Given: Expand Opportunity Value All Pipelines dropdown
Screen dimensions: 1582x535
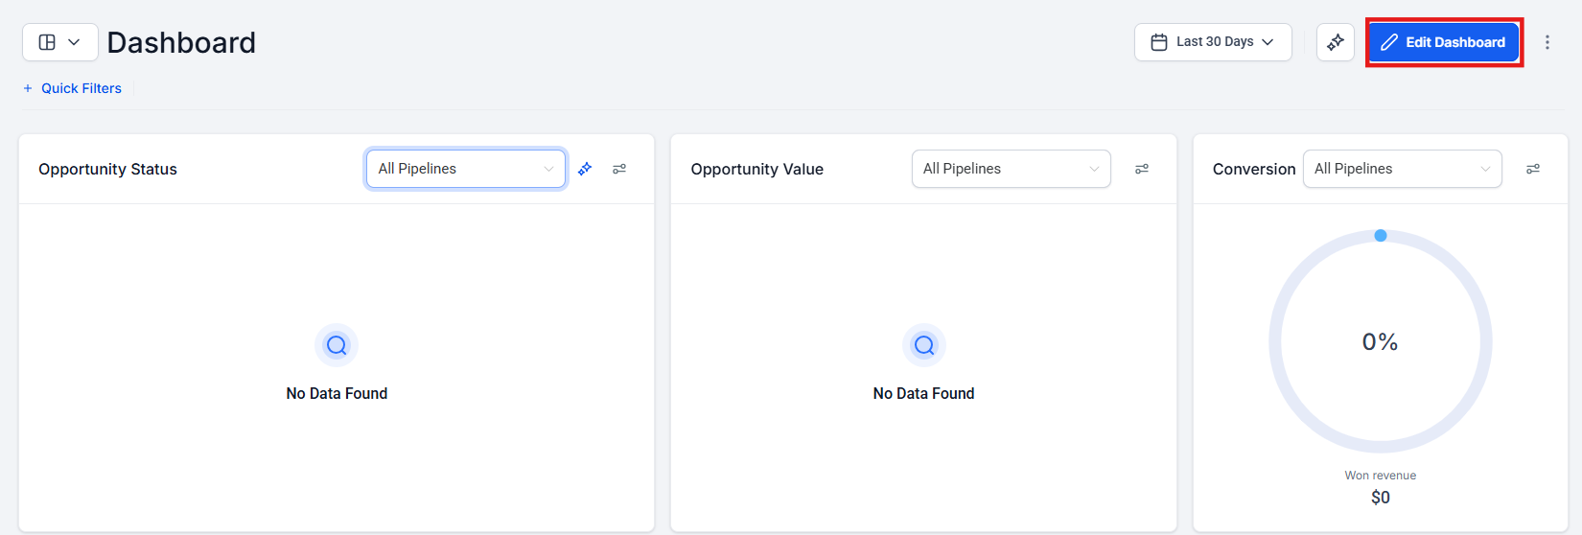Looking at the screenshot, I should [1011, 169].
